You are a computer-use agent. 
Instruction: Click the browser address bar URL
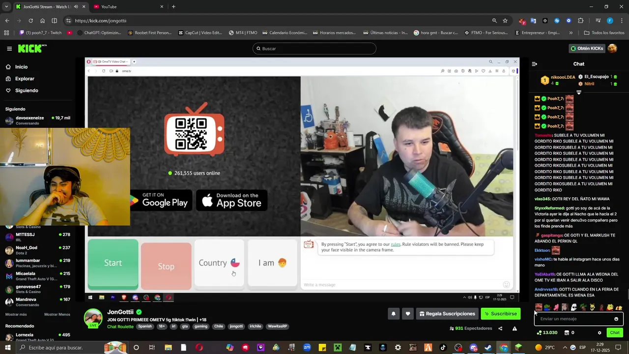pyautogui.click(x=100, y=21)
